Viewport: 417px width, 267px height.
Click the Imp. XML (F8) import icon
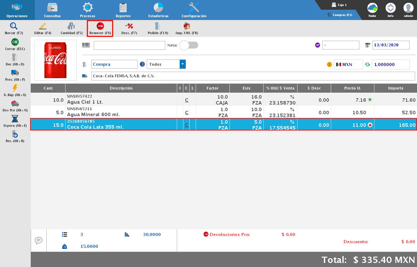[x=187, y=28]
